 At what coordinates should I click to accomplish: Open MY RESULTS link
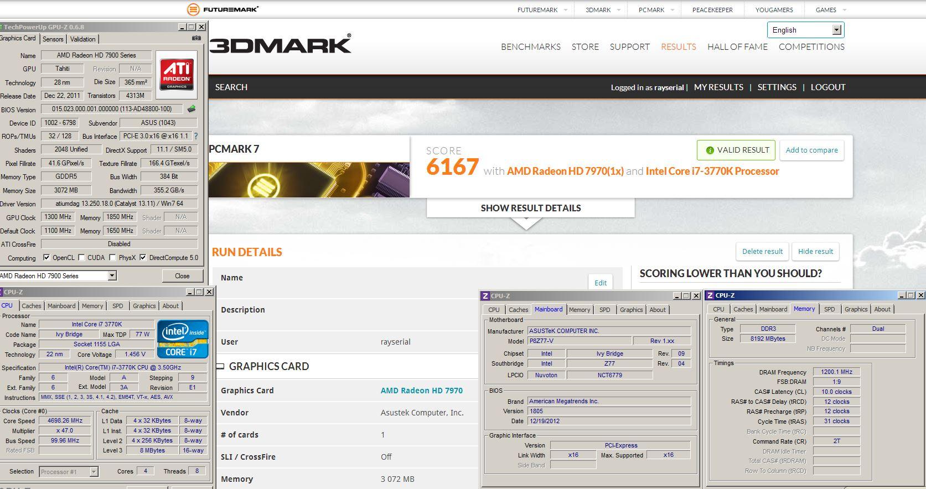(718, 87)
